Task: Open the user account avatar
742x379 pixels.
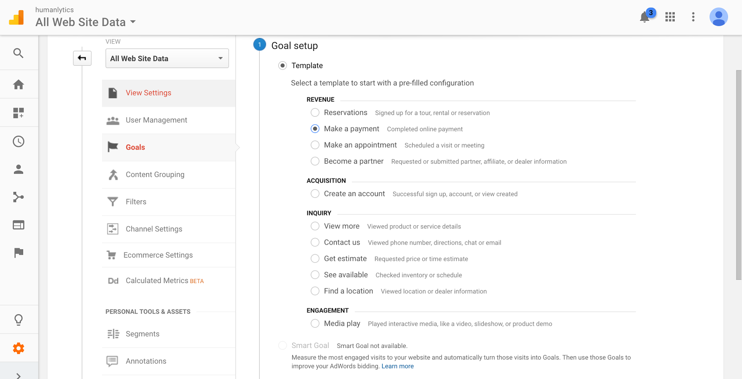Action: 718,17
